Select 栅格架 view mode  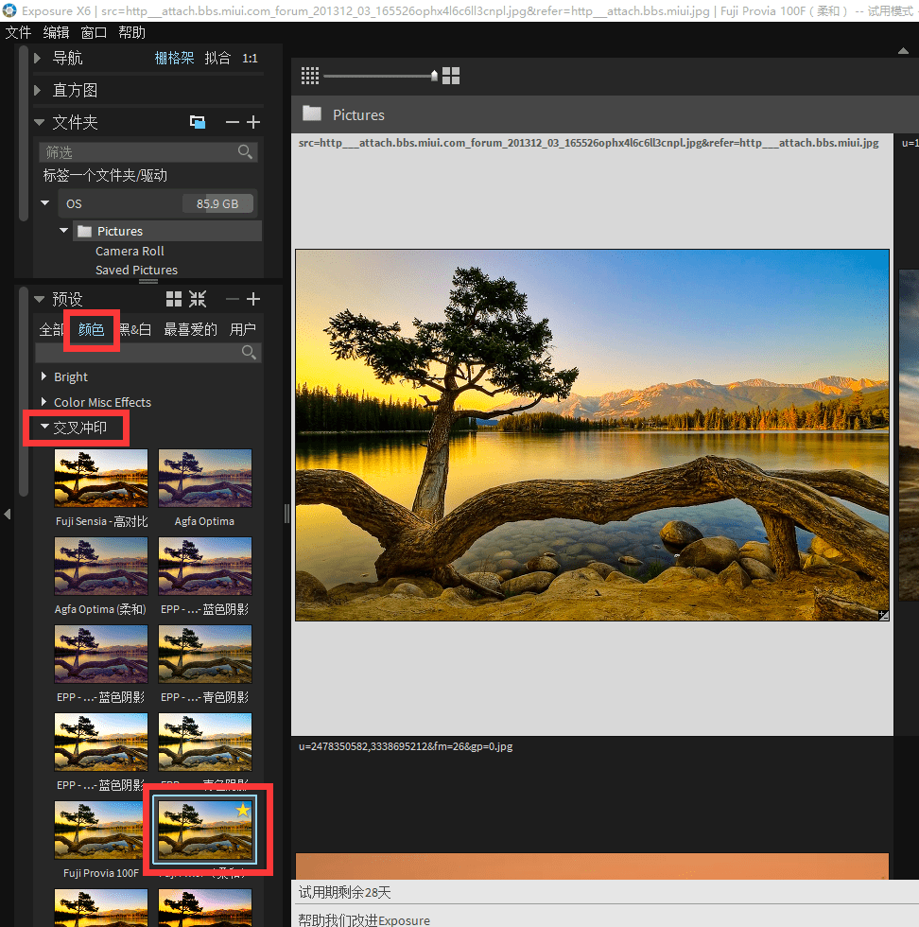tap(174, 58)
